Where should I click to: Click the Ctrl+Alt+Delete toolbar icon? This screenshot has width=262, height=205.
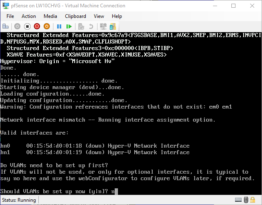[x=6, y=26]
